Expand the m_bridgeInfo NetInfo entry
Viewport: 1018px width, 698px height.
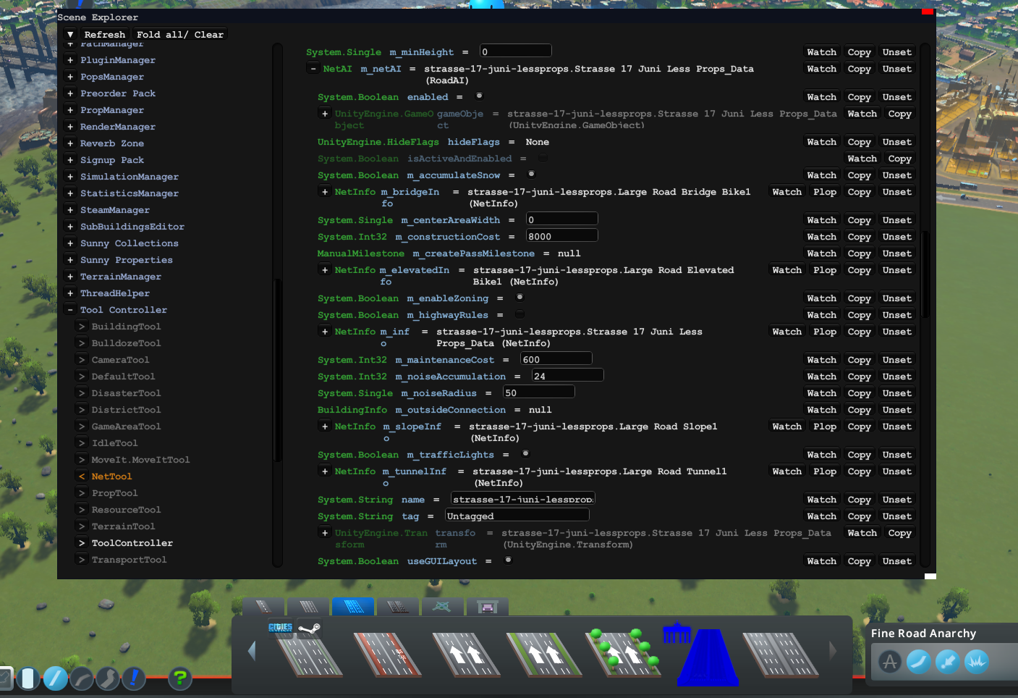(325, 192)
